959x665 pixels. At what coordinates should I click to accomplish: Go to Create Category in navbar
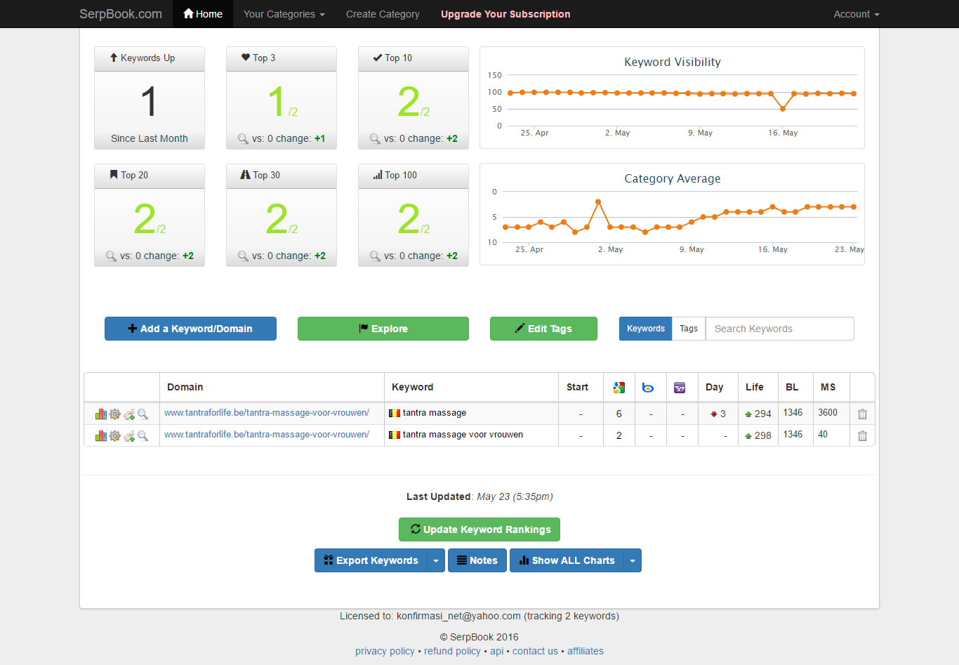coord(383,14)
